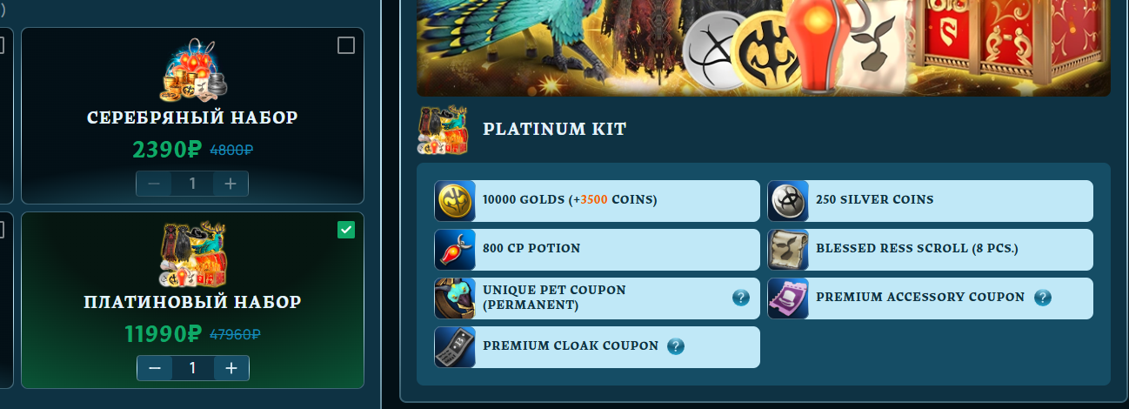Click the Premium Cloak Coupon icon
1129x409 pixels.
455,347
